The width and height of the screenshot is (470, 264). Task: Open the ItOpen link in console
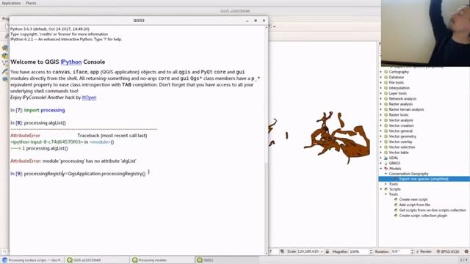tap(89, 98)
